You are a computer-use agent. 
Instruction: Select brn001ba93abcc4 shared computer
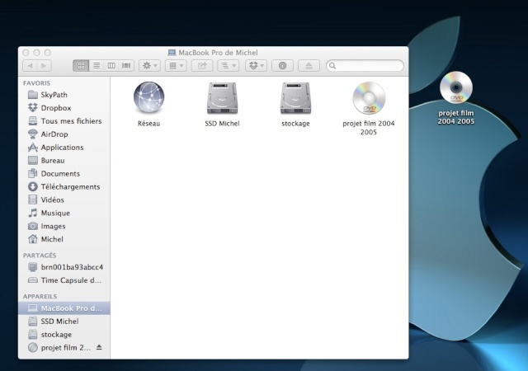pos(64,267)
